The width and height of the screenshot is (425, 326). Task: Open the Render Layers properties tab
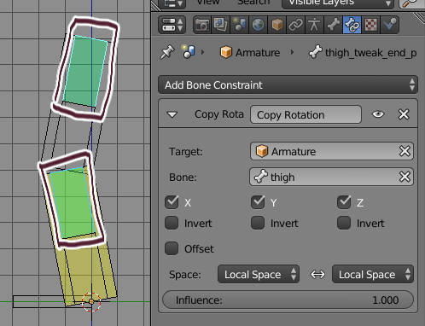pyautogui.click(x=220, y=25)
